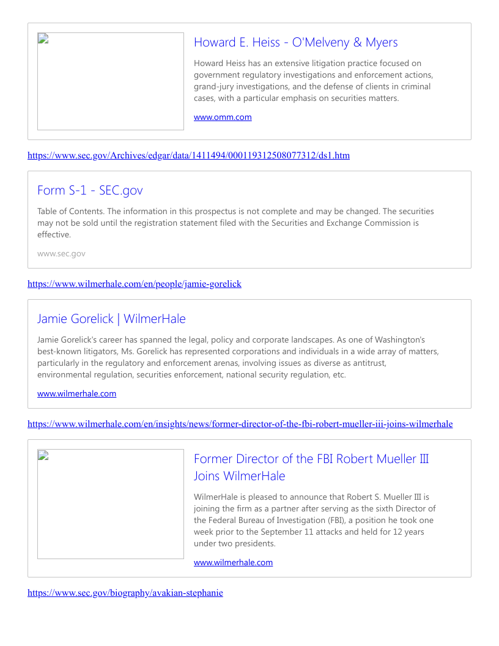Viewport: 499px width, 646px height.
Task: Visit www.wilmerhale.com in the Jamie Gorelick card
Action: [x=76, y=393]
